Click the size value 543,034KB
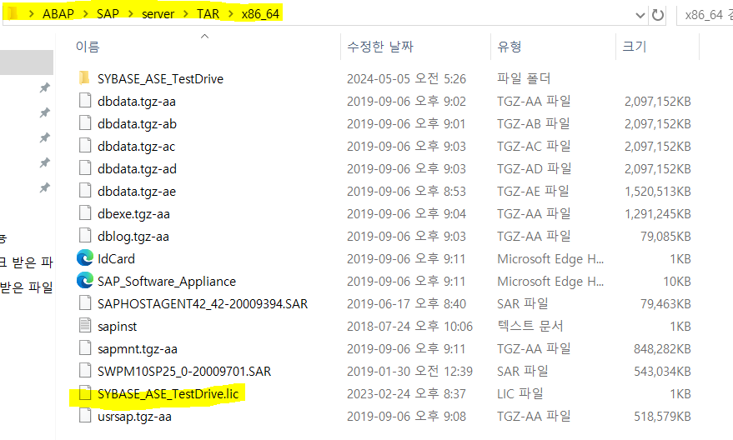733x440 pixels. (x=662, y=372)
